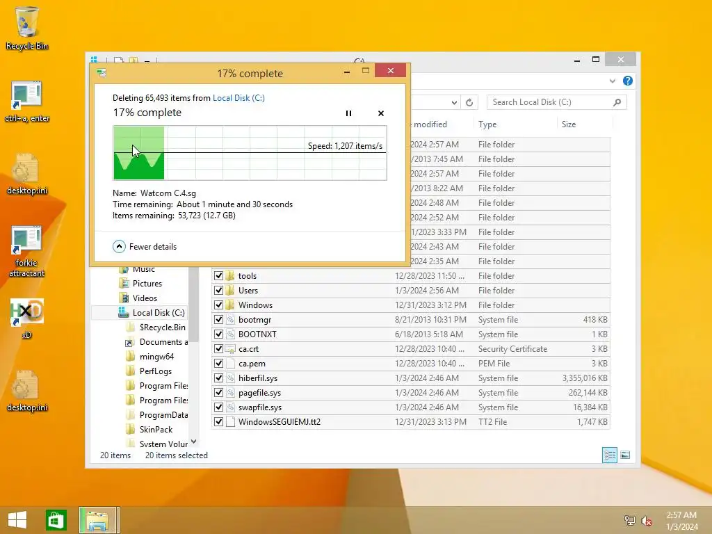The height and width of the screenshot is (534, 712).
Task: Select the WindowsSEGUIEMJ.tt2 file icon
Action: coord(231,422)
